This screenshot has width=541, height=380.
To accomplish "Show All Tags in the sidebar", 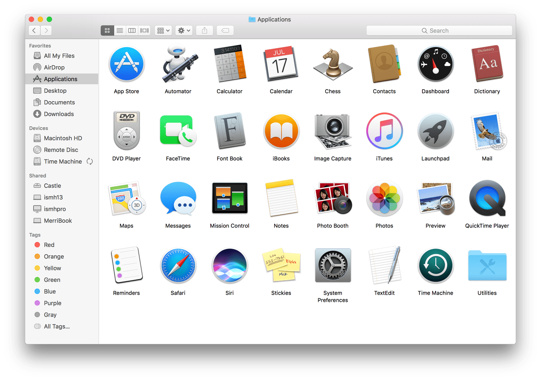I will coord(62,326).
